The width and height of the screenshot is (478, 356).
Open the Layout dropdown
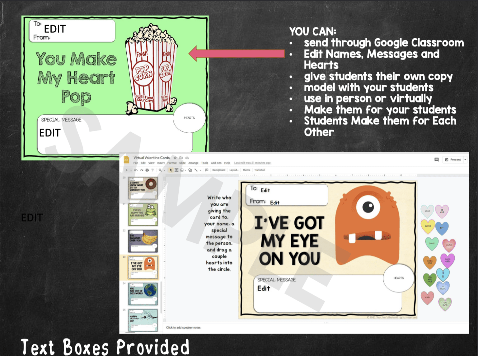click(x=234, y=170)
